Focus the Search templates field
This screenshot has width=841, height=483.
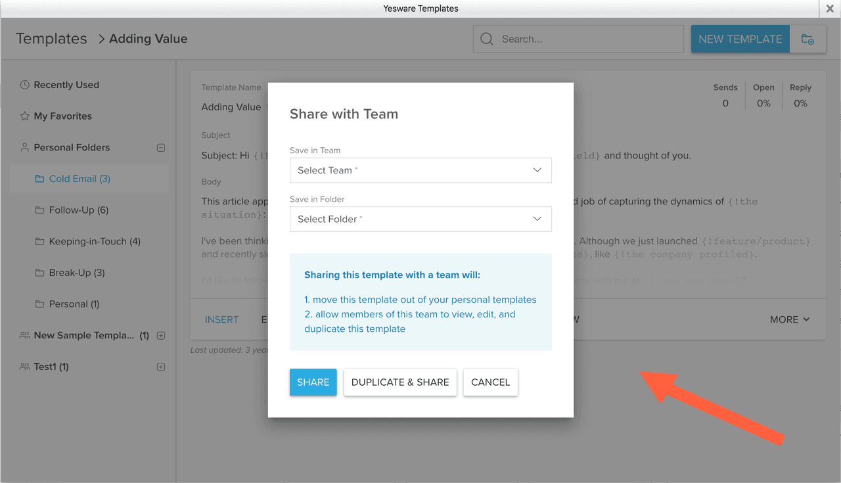(578, 39)
